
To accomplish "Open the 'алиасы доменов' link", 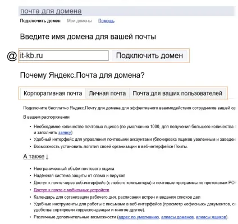I will click(177, 217).
